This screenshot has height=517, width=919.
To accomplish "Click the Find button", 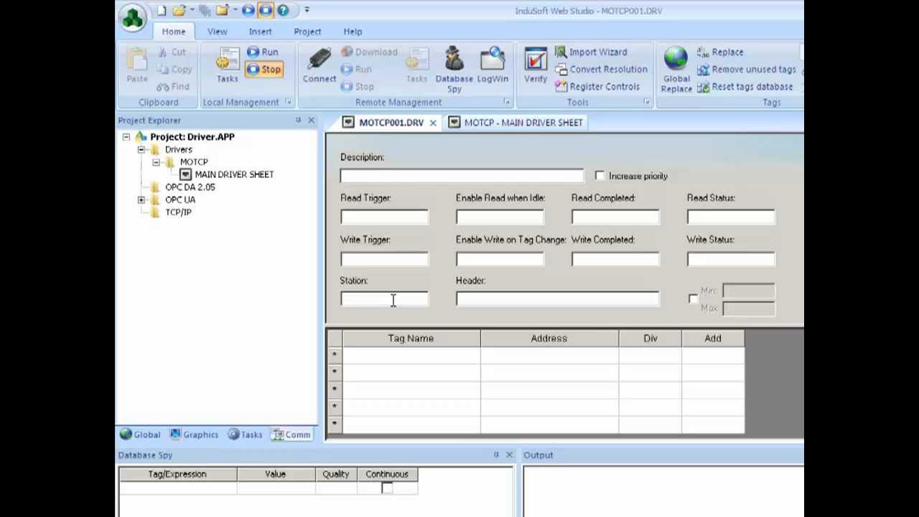I will [173, 86].
